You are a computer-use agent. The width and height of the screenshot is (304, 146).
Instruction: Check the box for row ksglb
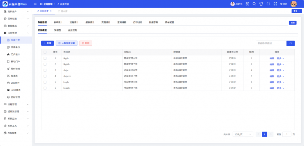coord(45,82)
